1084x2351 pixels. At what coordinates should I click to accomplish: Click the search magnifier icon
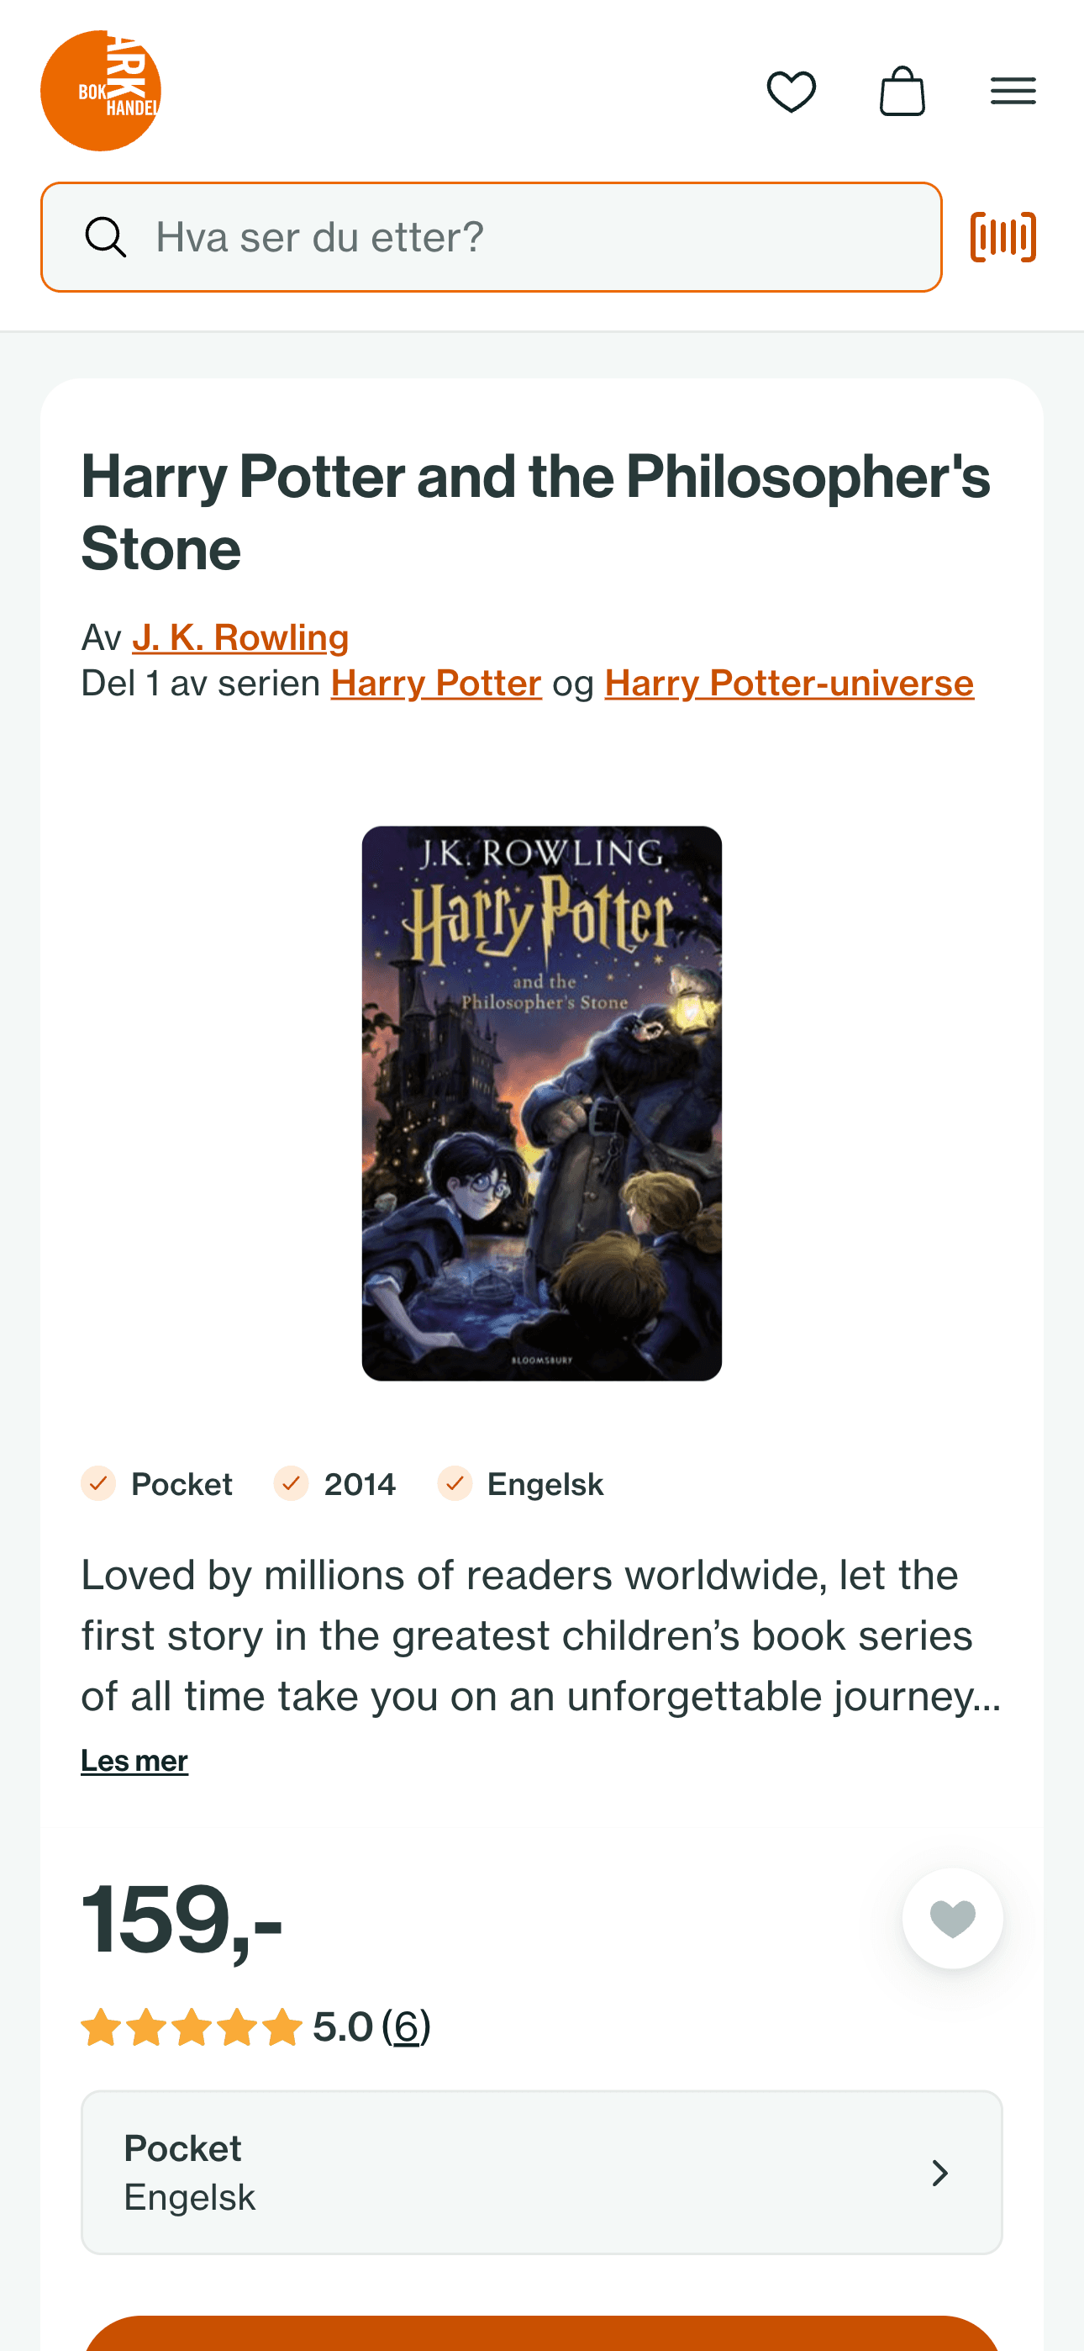pos(106,237)
